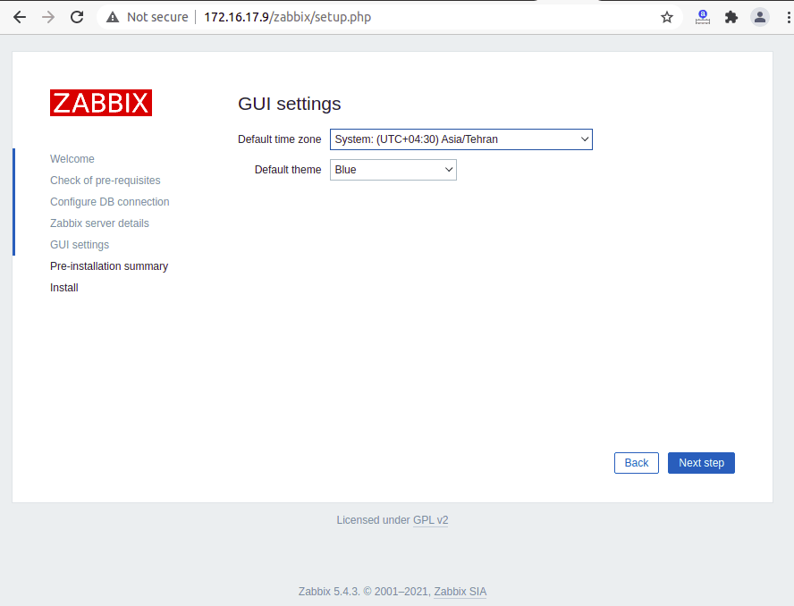Open the profile avatar icon
The width and height of the screenshot is (794, 606).
[759, 17]
